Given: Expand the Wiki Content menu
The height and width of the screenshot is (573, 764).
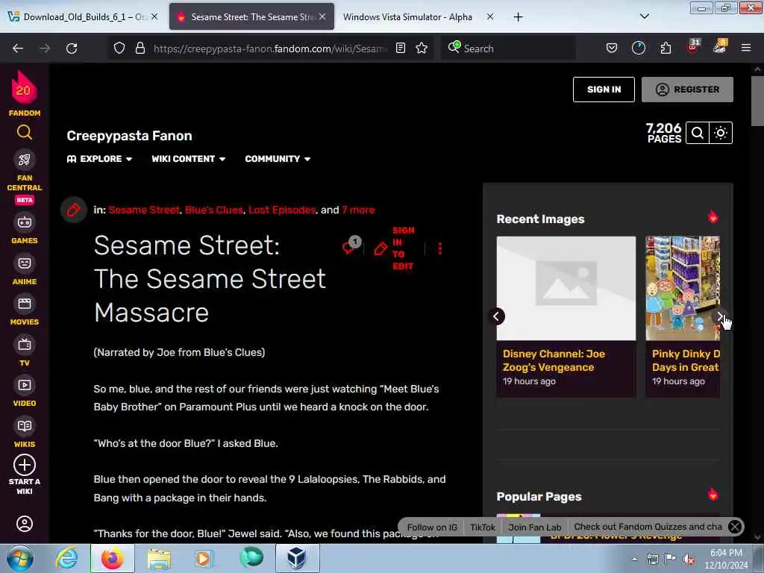Looking at the screenshot, I should click(x=189, y=159).
